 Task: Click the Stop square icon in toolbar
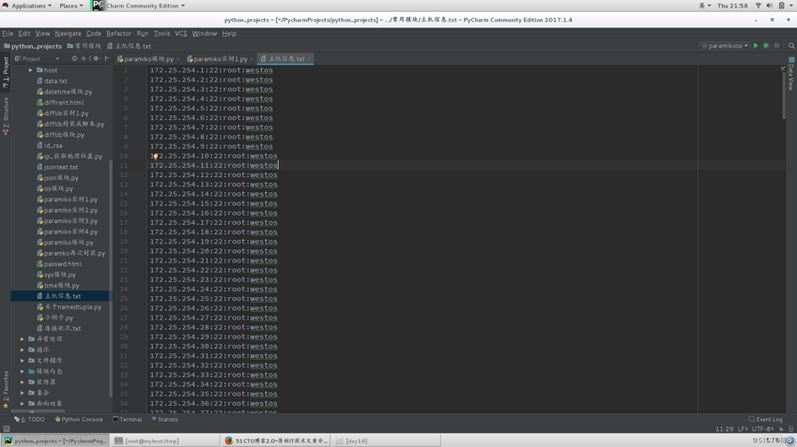pyautogui.click(x=776, y=46)
